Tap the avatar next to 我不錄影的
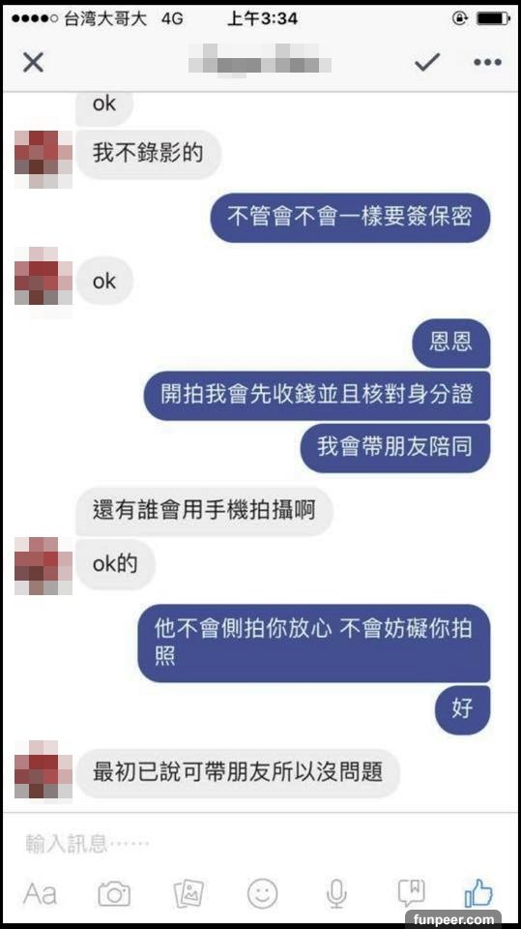 (43, 159)
